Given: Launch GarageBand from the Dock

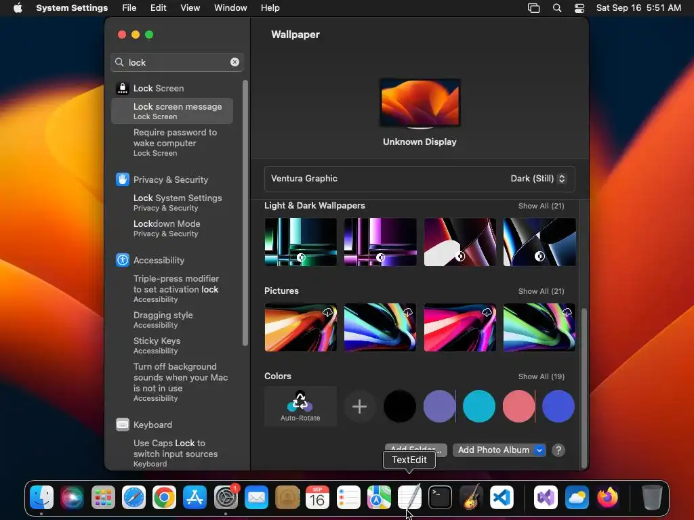Looking at the screenshot, I should tap(471, 498).
